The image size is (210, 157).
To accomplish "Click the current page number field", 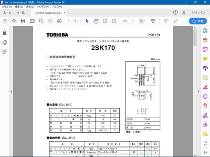I will point(69,21).
